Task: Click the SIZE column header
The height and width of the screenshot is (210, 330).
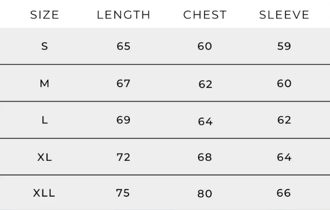Action: 45,15
